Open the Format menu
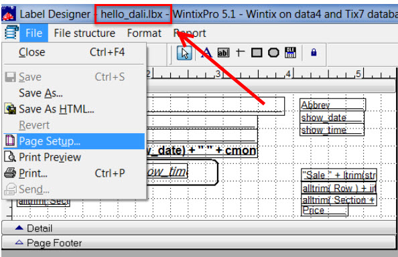The height and width of the screenshot is (257, 398). [144, 33]
